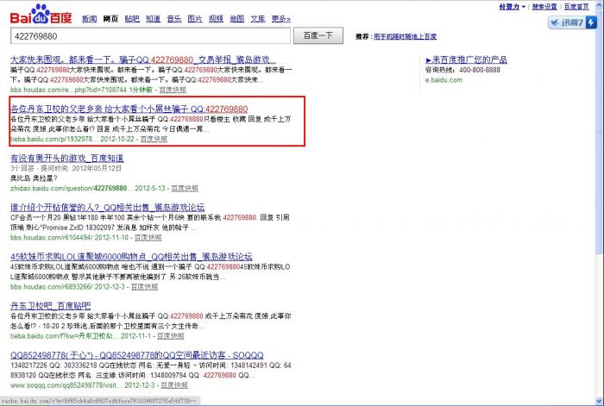604x406 pixels.
Task: Go to 百度首页 link
Action: [x=576, y=7]
